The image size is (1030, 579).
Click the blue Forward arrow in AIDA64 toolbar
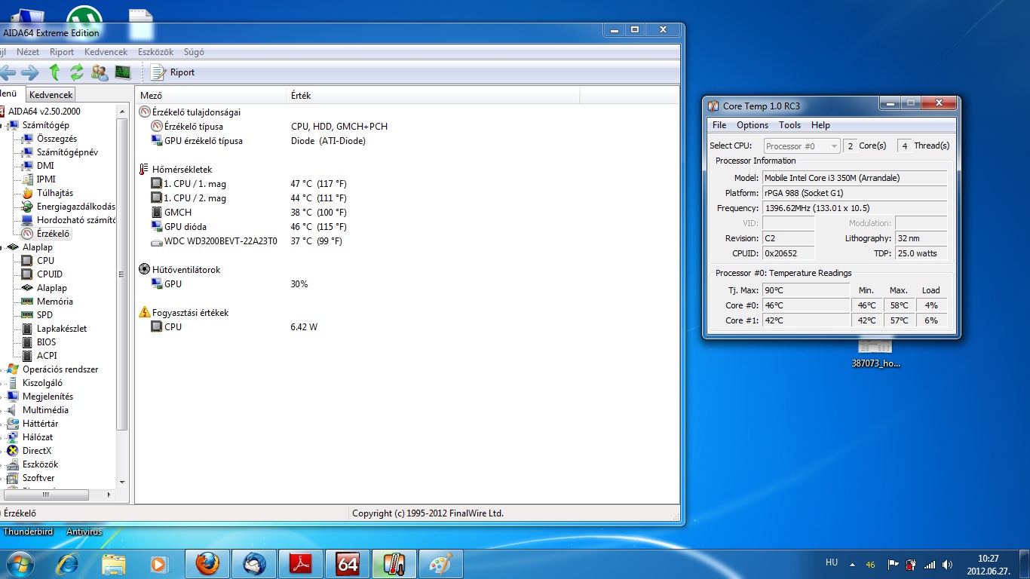click(30, 72)
